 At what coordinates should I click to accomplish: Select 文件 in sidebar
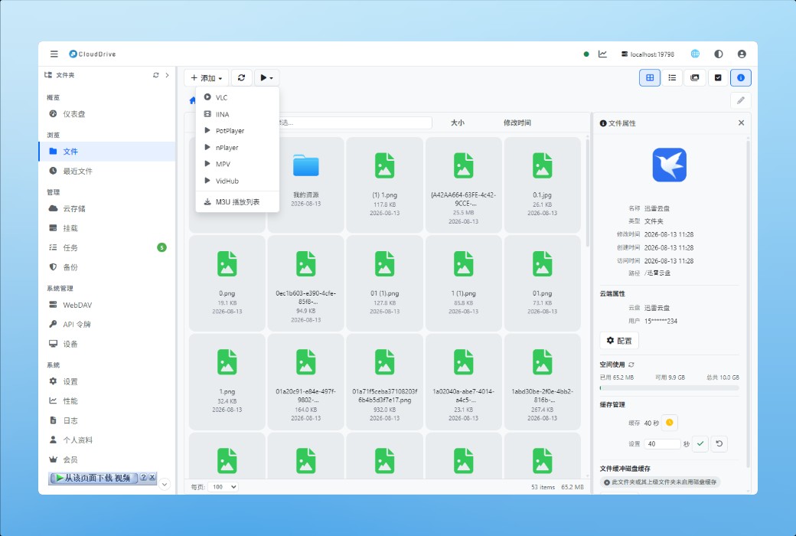[x=106, y=152]
